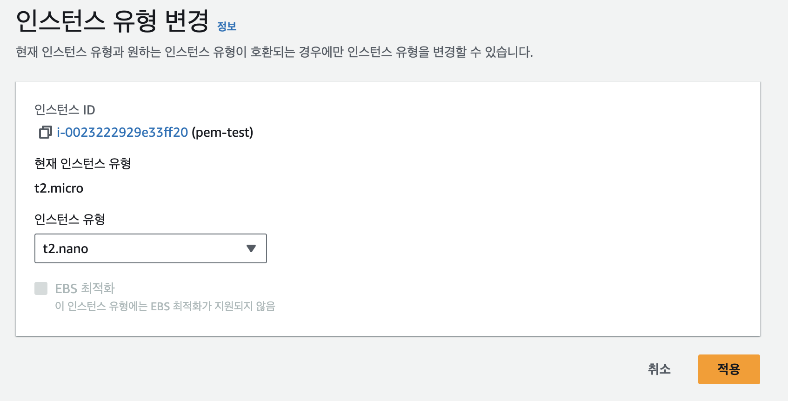Open instance link i-0023222929e33ff20

point(122,133)
